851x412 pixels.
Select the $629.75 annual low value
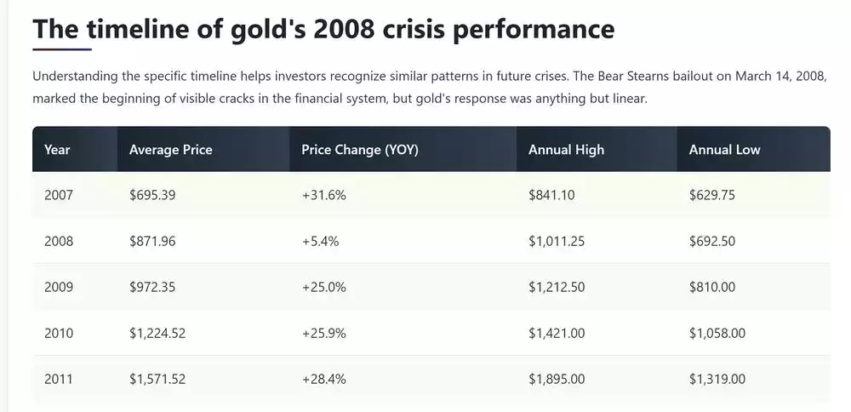pos(711,195)
